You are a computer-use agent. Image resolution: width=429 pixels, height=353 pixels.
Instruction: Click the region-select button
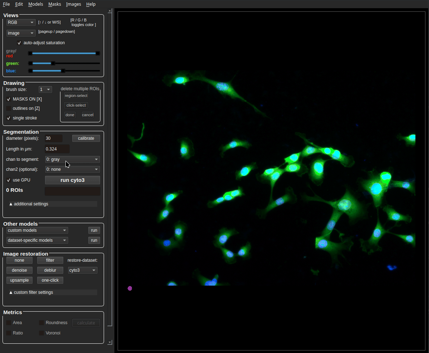[76, 96]
